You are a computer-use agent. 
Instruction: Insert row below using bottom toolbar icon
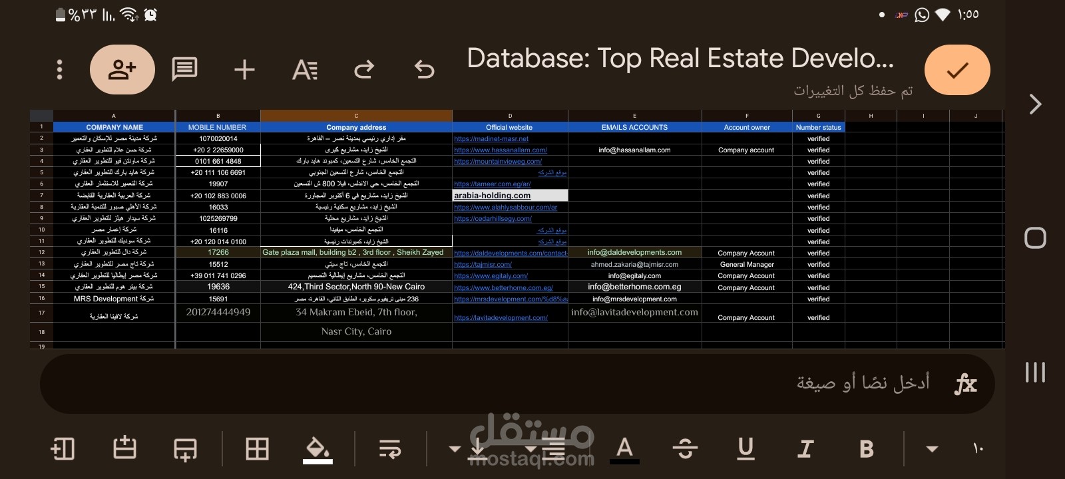coord(185,449)
